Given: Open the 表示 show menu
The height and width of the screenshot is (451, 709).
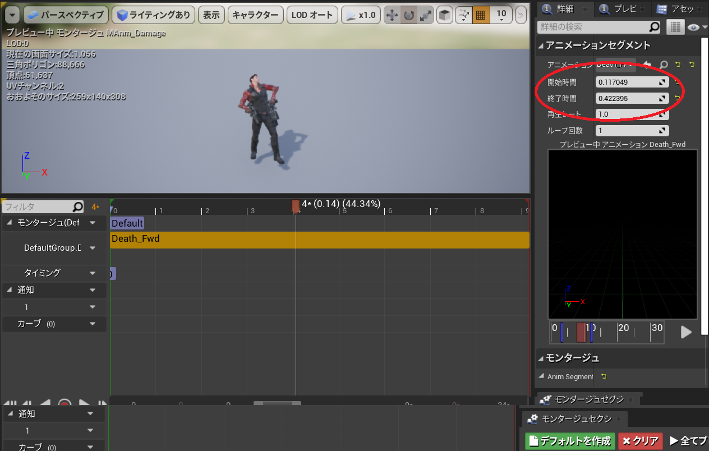Looking at the screenshot, I should point(211,15).
